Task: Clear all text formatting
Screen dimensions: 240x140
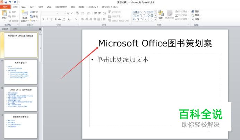Action: coord(77,13)
